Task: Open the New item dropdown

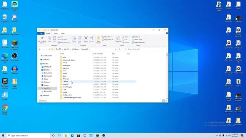Action: click(107, 37)
